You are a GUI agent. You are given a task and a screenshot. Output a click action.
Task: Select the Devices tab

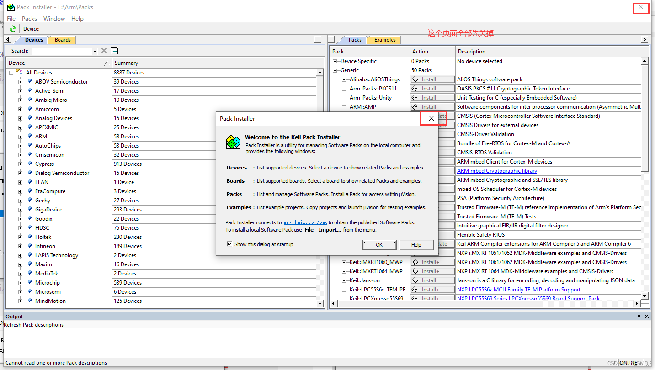(x=34, y=40)
